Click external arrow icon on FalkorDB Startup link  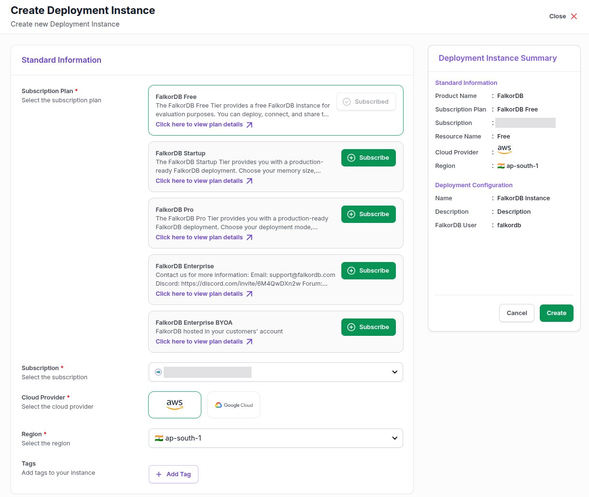point(250,181)
